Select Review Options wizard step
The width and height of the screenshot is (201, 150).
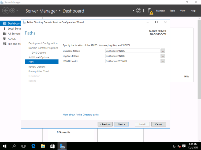[x=37, y=67]
